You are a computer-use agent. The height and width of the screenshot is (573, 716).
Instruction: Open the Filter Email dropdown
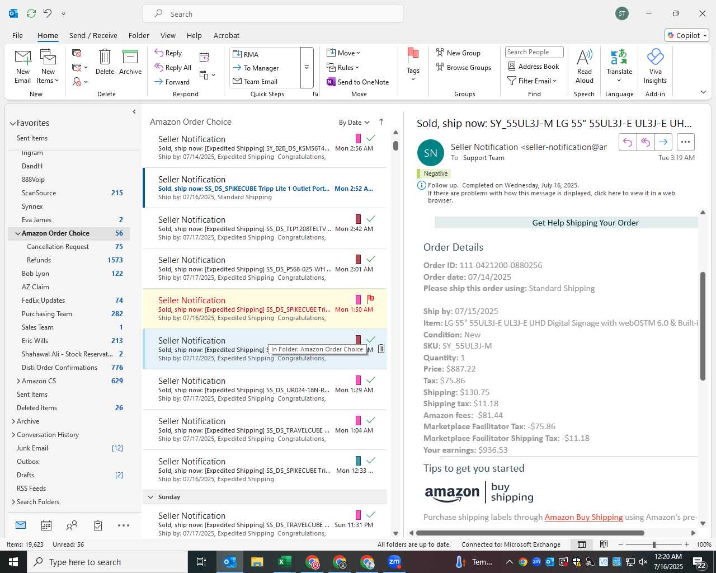pos(532,81)
